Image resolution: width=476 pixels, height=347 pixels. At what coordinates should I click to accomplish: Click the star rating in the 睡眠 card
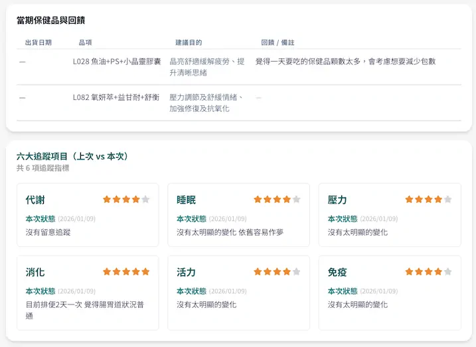pos(277,199)
